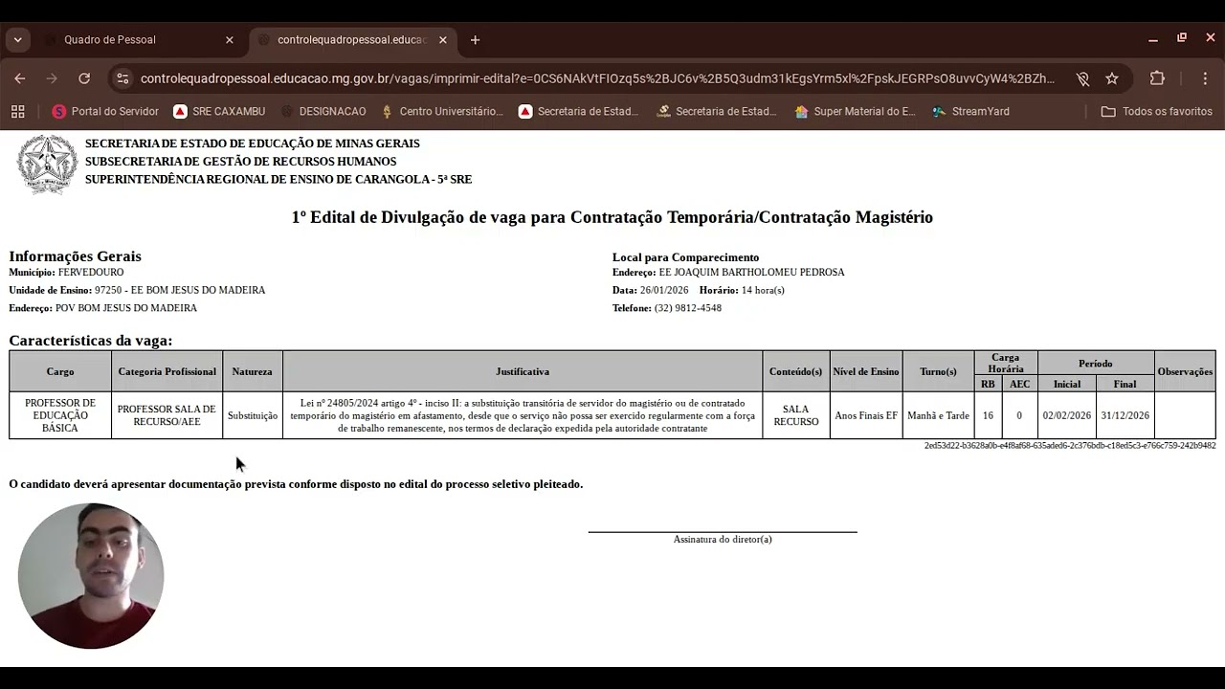The height and width of the screenshot is (689, 1225).
Task: Go forward to next page
Action: coord(52,78)
